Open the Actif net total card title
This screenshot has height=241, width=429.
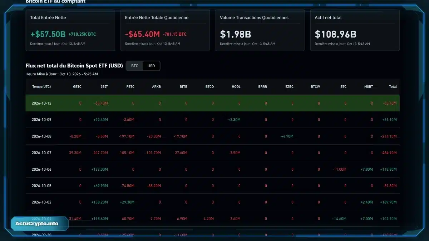tap(328, 17)
